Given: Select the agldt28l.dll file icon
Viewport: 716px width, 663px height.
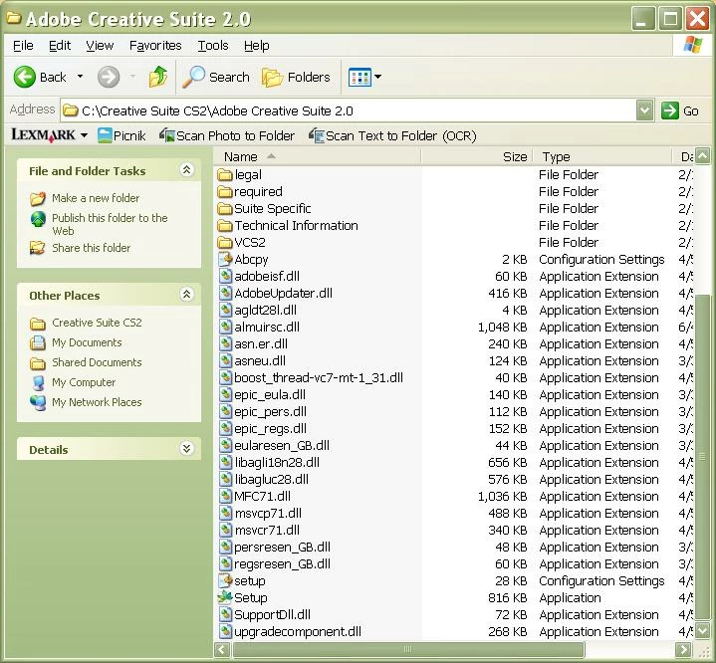Looking at the screenshot, I should (225, 310).
